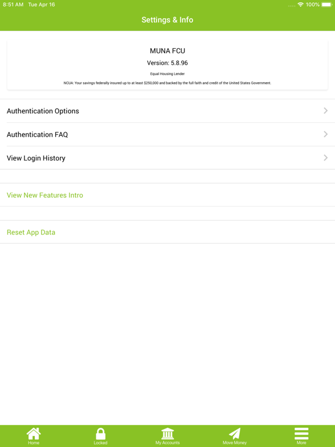Tap the status bar clock time
335x447 pixels.
(x=13, y=5)
